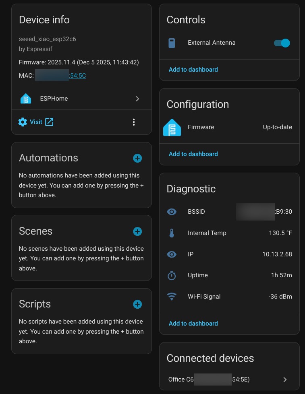The width and height of the screenshot is (305, 394).
Task: Add a new scene with plus icon
Action: [137, 231]
